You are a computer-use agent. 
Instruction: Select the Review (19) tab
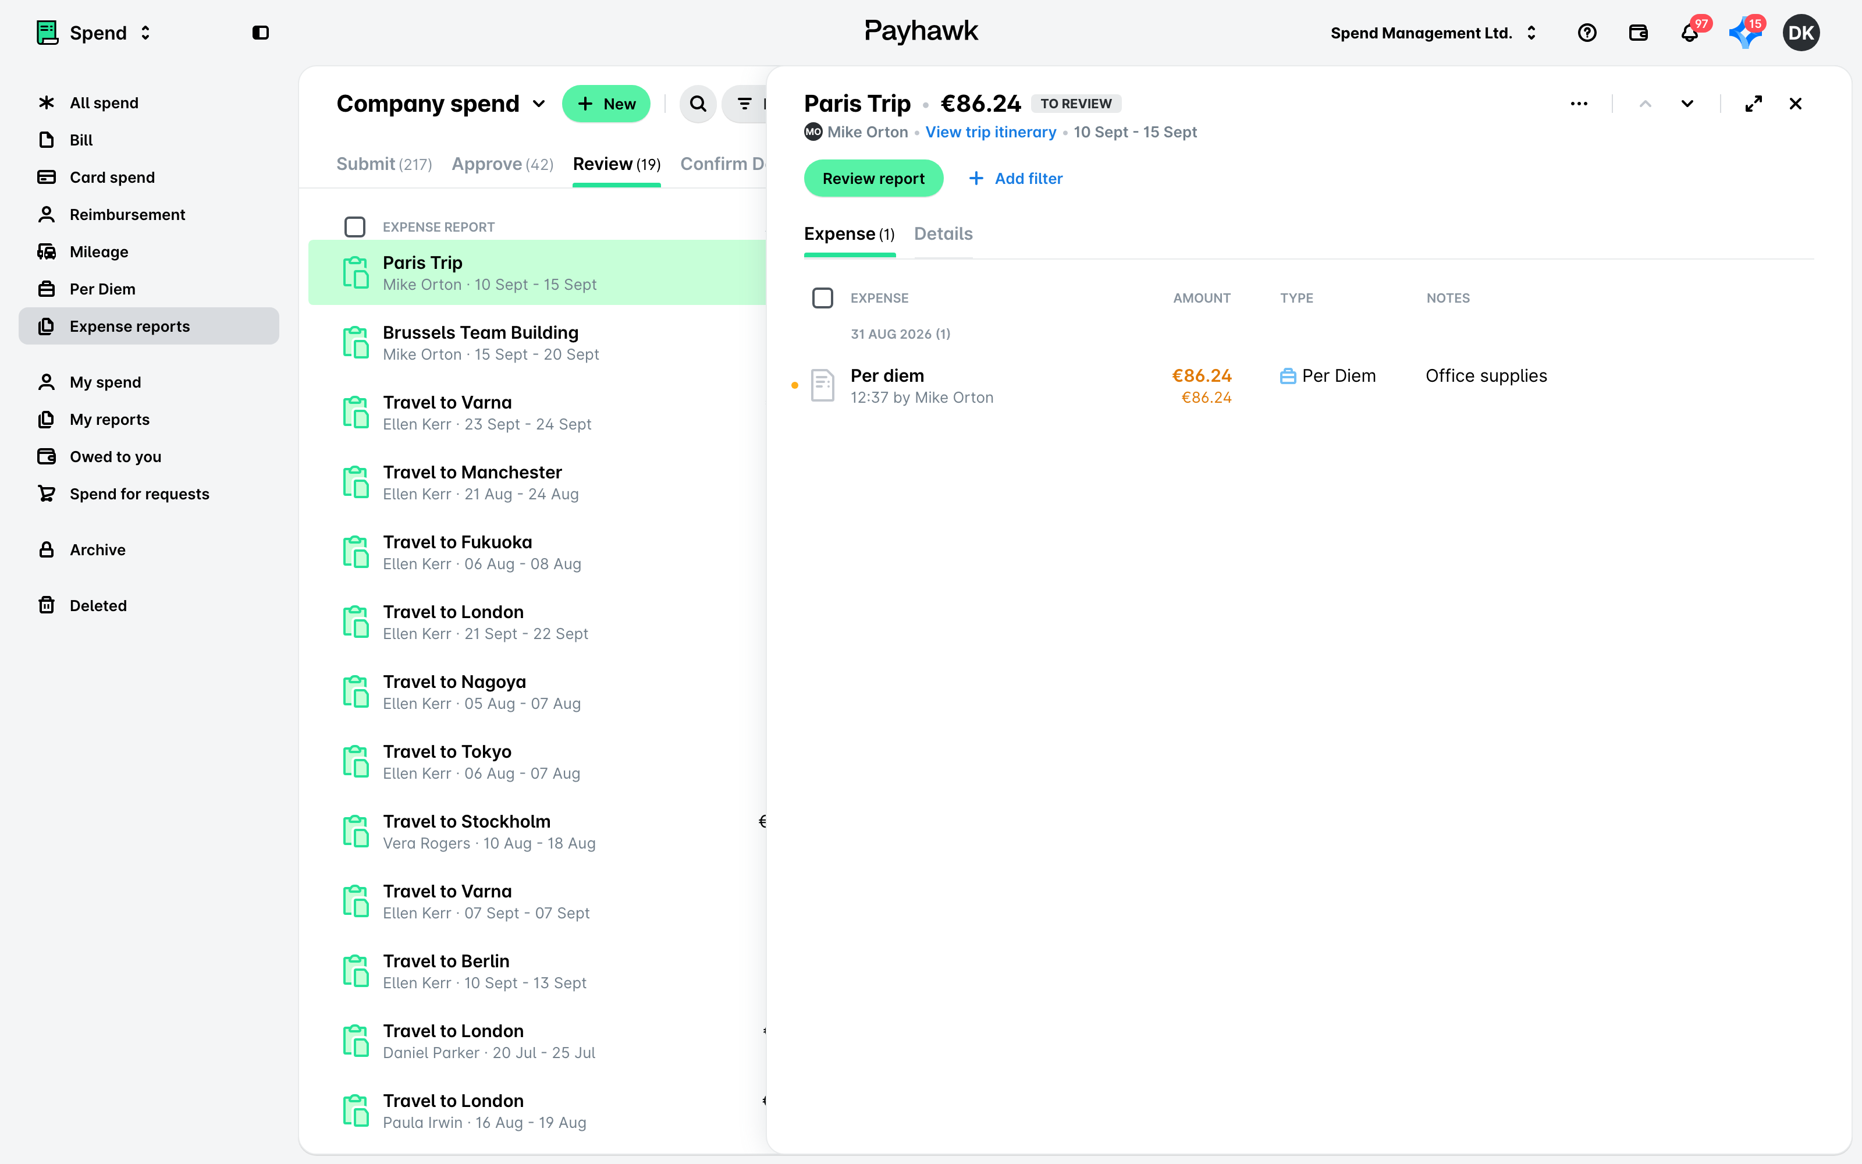pyautogui.click(x=616, y=164)
